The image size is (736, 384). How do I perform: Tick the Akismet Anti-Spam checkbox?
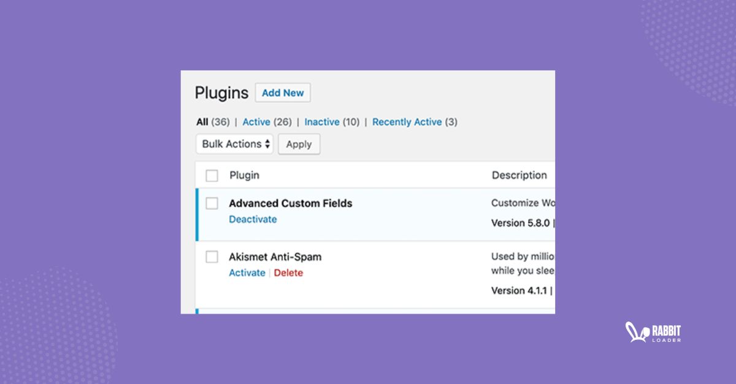click(212, 257)
